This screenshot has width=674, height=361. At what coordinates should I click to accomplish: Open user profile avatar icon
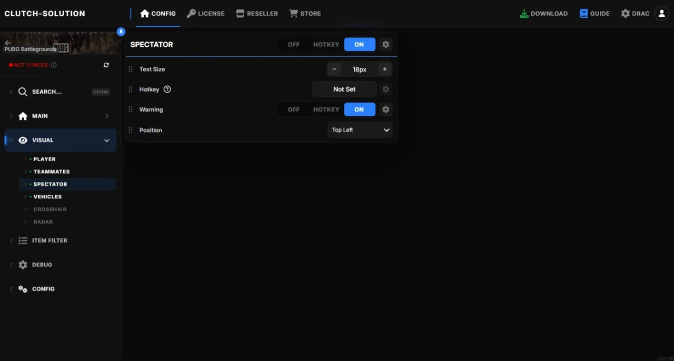point(662,14)
